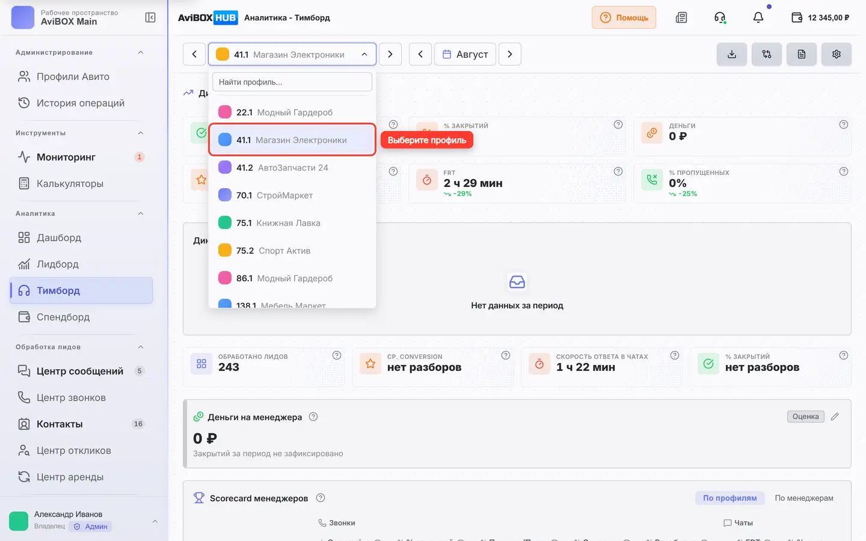Select profile 22.1 Модный Гардероб
This screenshot has height=541, width=866.
click(x=292, y=112)
